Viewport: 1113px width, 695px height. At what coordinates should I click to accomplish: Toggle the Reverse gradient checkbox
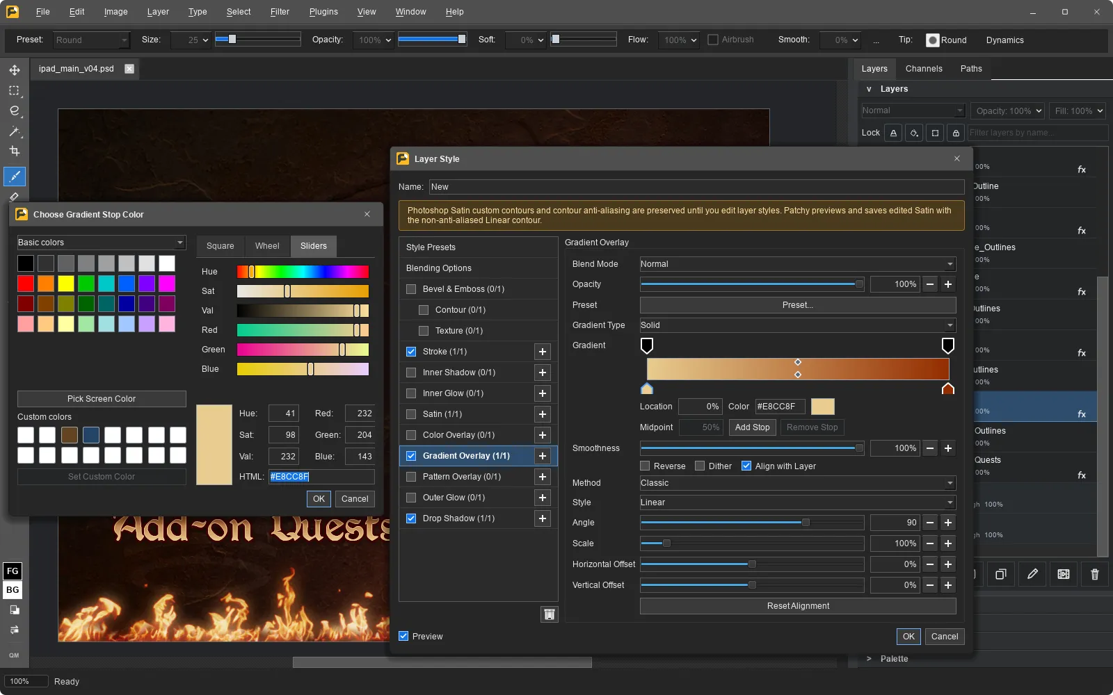[645, 466]
